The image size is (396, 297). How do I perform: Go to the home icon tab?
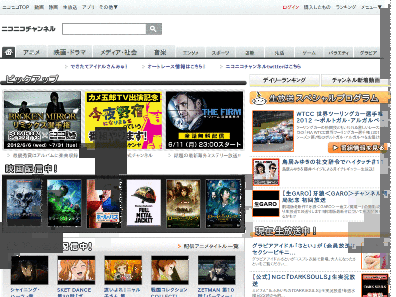tap(9, 52)
